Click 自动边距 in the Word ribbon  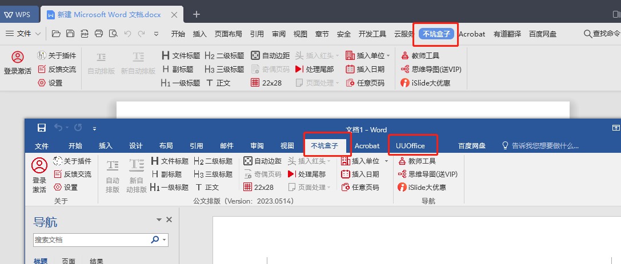point(263,161)
